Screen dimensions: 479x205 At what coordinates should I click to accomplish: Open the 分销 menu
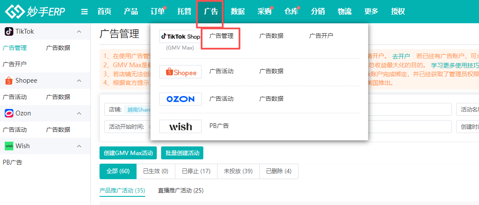(318, 12)
